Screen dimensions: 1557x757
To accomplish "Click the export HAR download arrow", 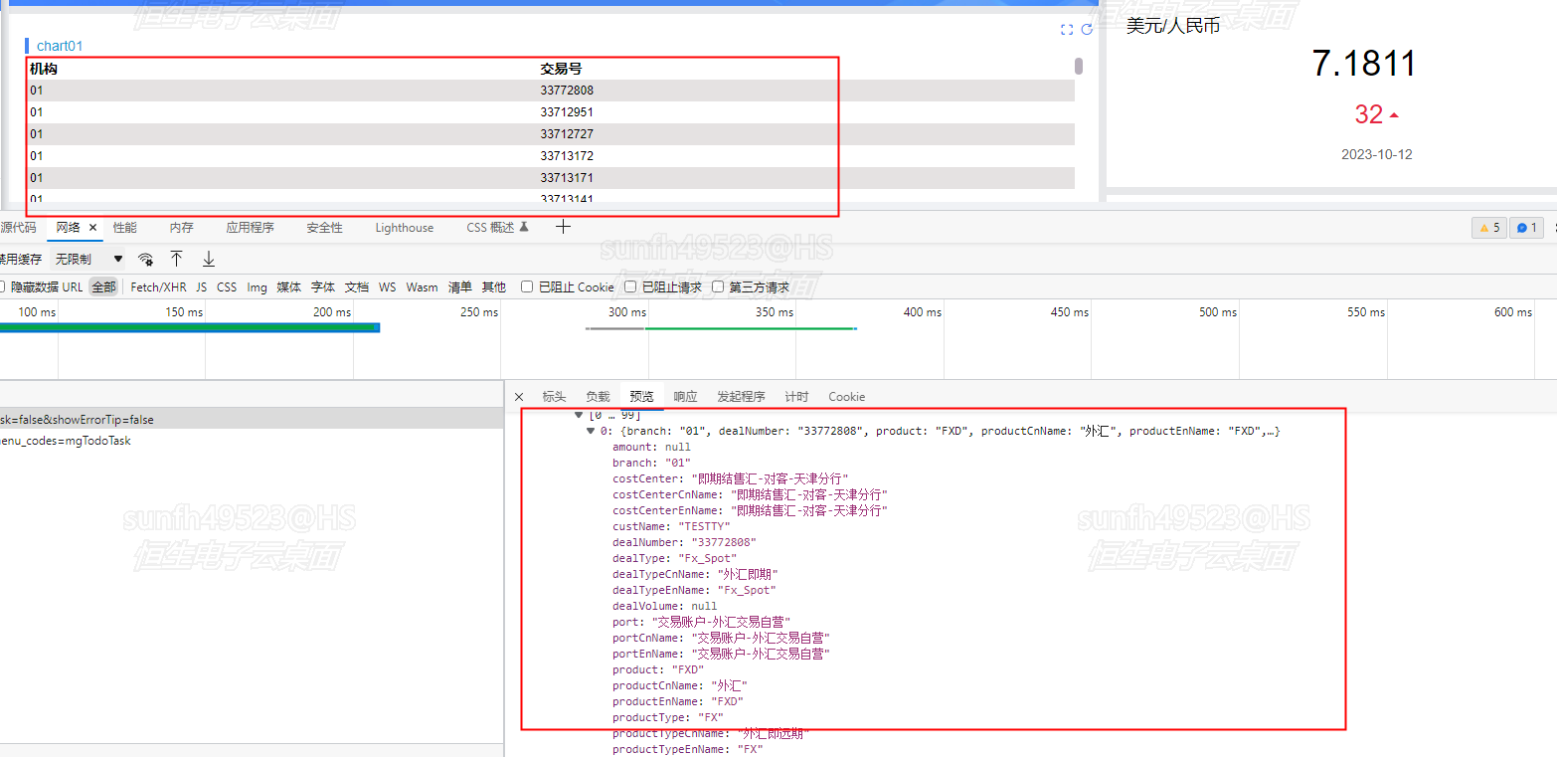I will click(x=209, y=259).
